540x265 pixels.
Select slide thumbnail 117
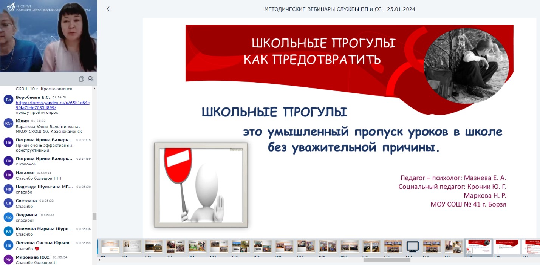tap(531, 247)
